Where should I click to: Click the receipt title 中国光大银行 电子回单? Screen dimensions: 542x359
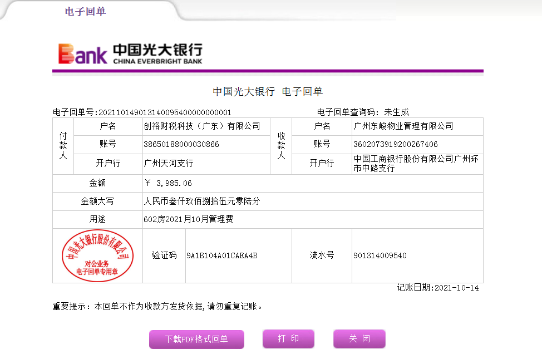268,92
